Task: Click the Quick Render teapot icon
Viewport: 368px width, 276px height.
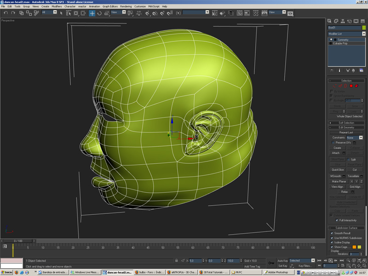Action: 290,14
